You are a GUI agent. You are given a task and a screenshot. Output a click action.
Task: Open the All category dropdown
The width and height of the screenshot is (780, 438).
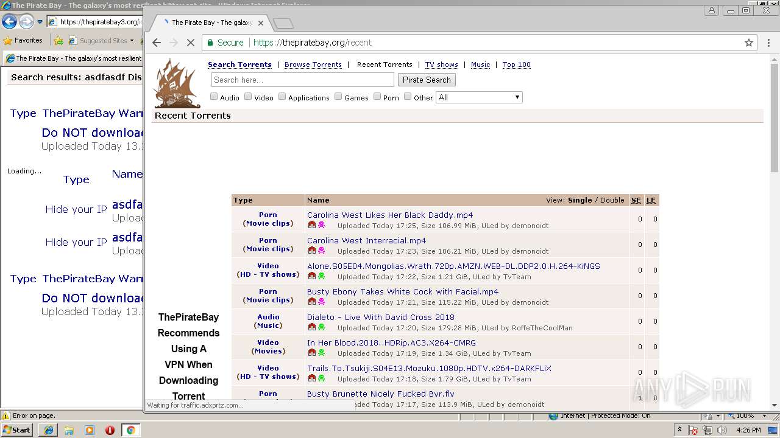479,97
